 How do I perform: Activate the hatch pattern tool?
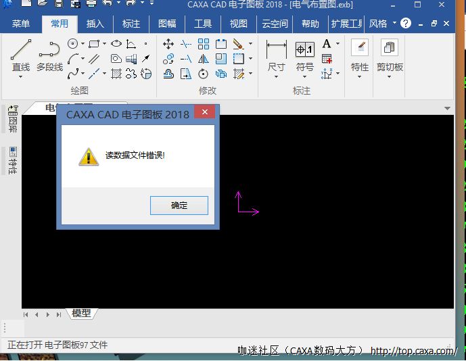(116, 74)
